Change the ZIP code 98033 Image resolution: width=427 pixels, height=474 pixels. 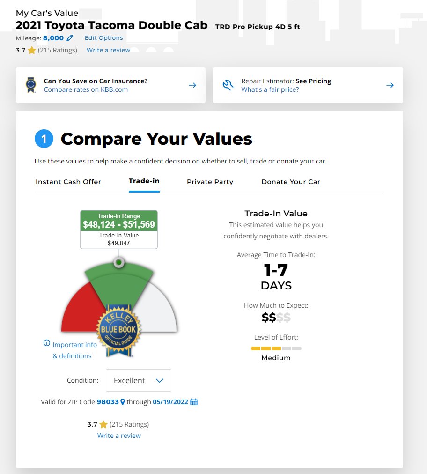click(108, 402)
